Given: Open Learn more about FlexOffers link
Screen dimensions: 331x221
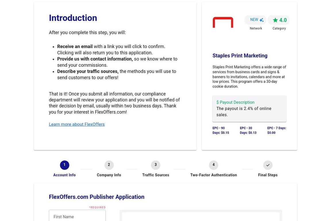Looking at the screenshot, I should [77, 124].
